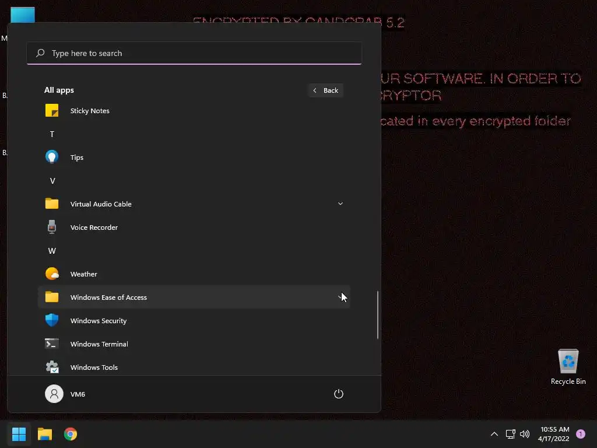Click the Weather label
Image resolution: width=597 pixels, height=448 pixels.
84,274
